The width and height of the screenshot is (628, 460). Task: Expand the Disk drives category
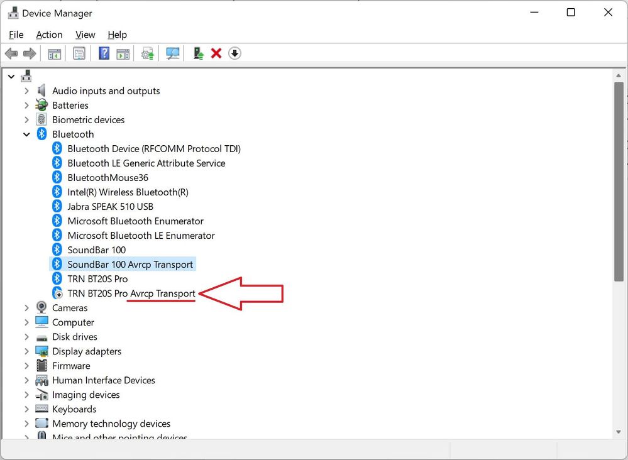[x=26, y=337]
